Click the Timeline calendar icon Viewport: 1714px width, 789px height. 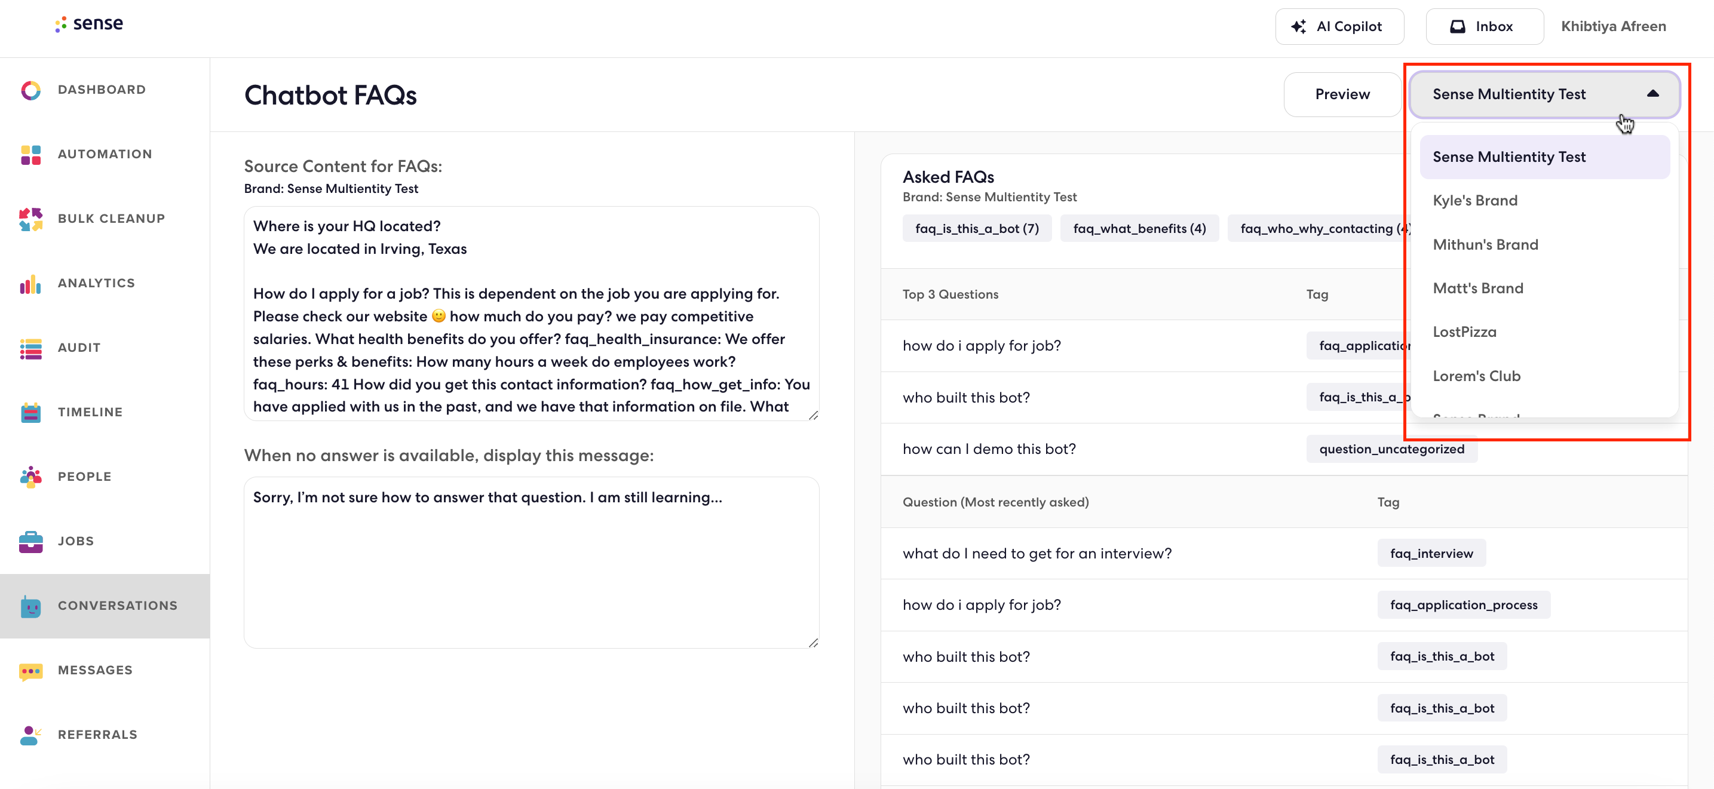[30, 413]
